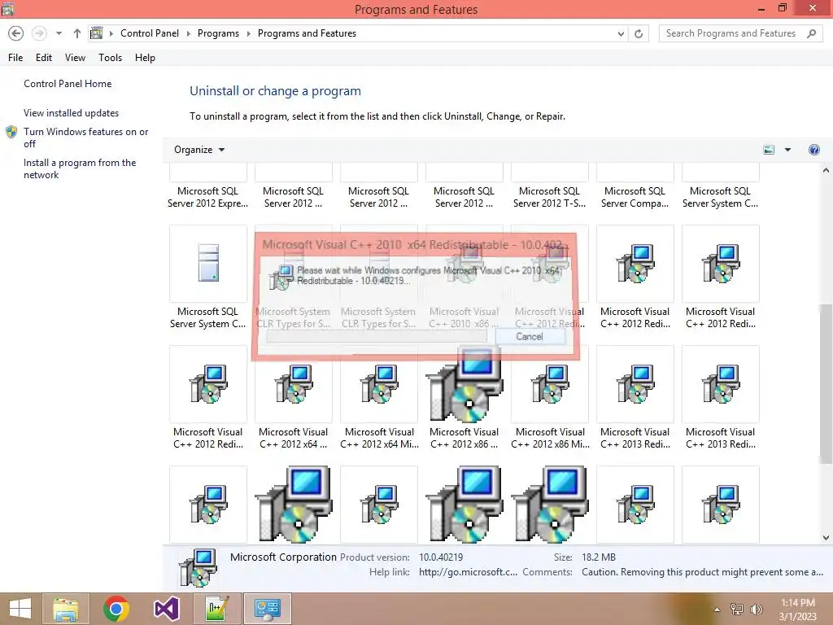The width and height of the screenshot is (833, 625).
Task: Click the Control Panel taskbar button
Action: (x=267, y=609)
